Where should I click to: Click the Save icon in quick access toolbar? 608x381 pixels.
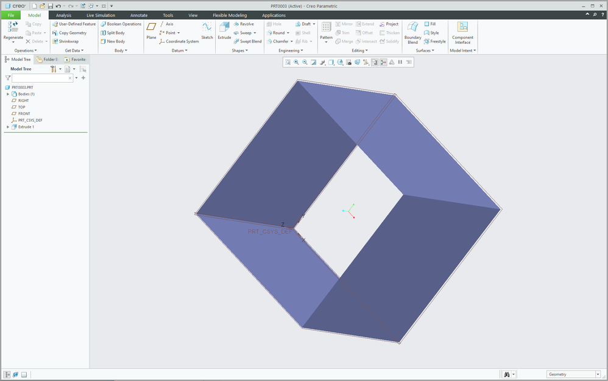51,5
